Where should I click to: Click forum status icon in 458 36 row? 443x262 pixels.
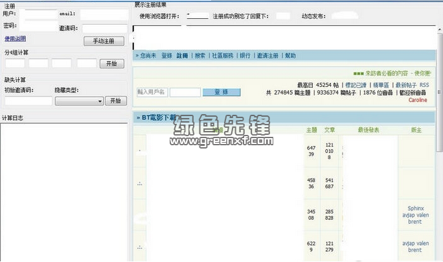[x=139, y=184]
